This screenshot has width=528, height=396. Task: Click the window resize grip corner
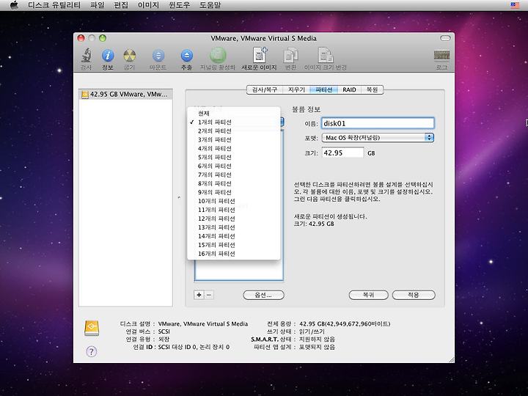[x=451, y=359]
